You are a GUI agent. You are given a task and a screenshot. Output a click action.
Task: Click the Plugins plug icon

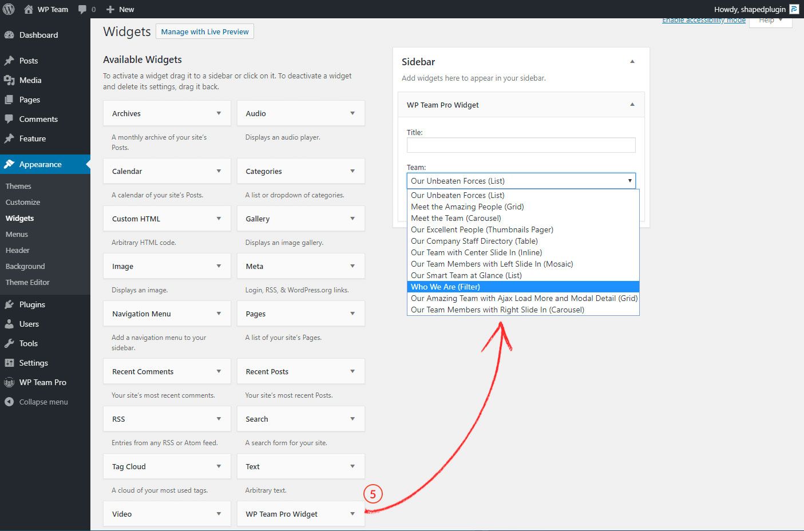[x=9, y=304]
